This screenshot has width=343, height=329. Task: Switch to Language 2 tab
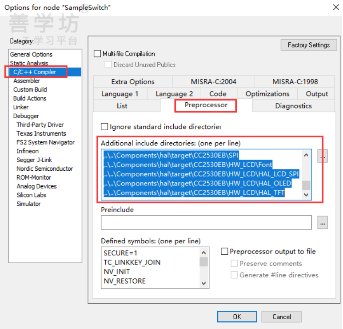click(x=174, y=94)
